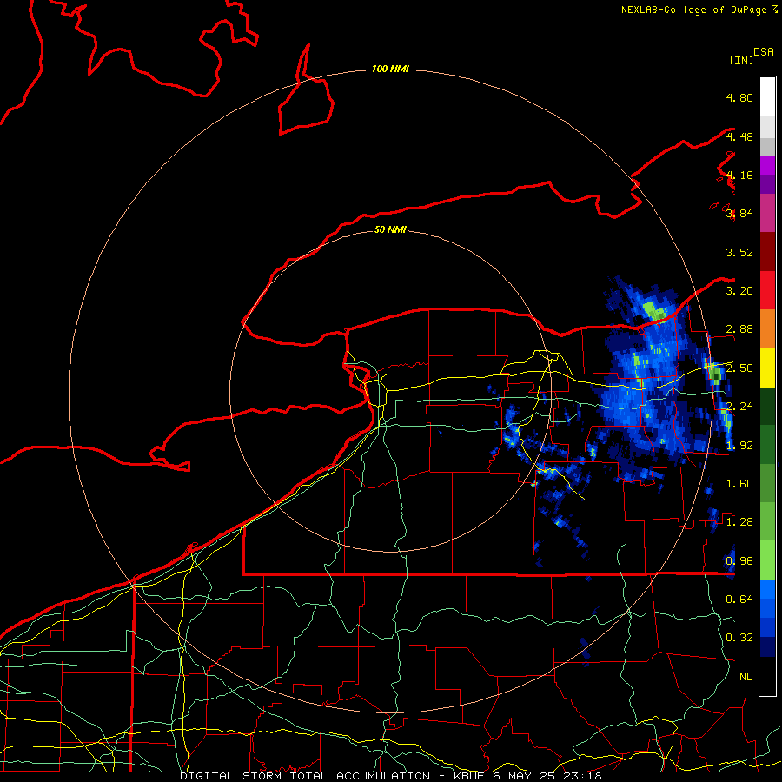Screen dimensions: 782x782
Task: Click the KBUF station identifier
Action: [x=469, y=776]
